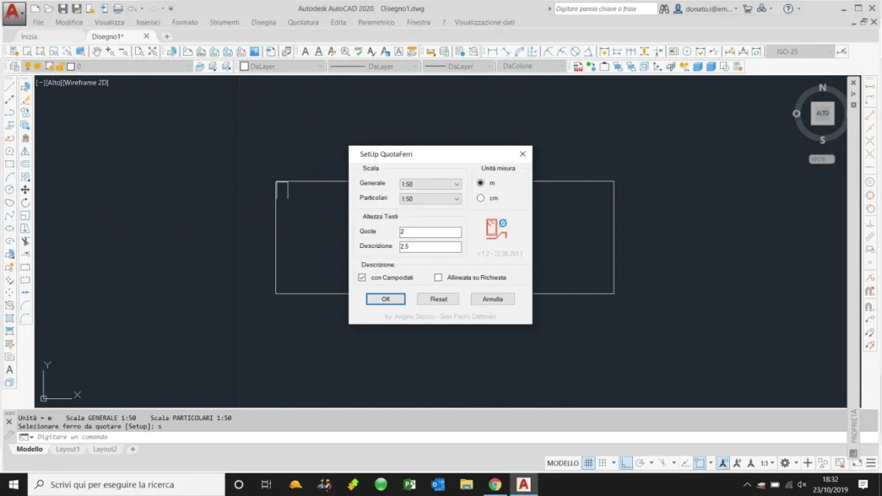Click the Annulla button in the dialog
This screenshot has width=882, height=496.
click(x=493, y=299)
